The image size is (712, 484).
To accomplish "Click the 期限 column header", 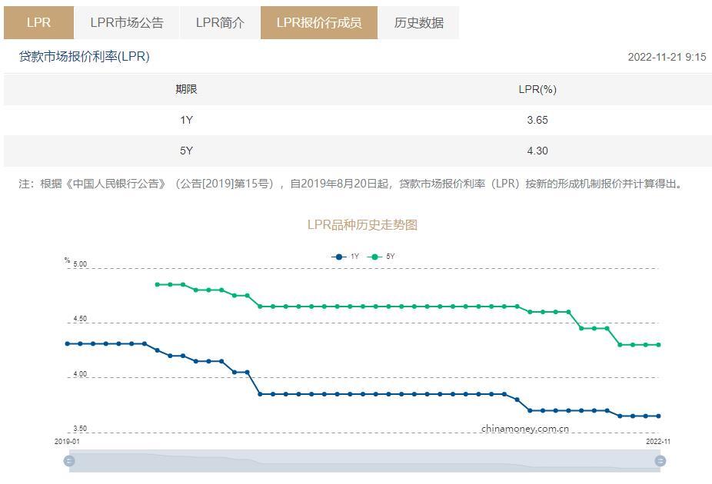I will (186, 89).
